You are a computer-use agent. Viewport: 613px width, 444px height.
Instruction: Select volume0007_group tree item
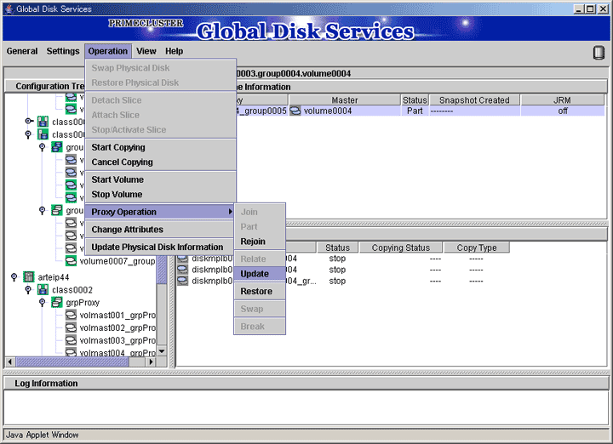coord(117,261)
